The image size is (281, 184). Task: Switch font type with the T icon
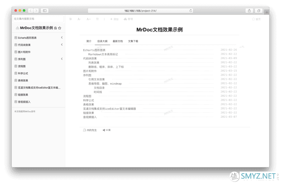point(97,19)
